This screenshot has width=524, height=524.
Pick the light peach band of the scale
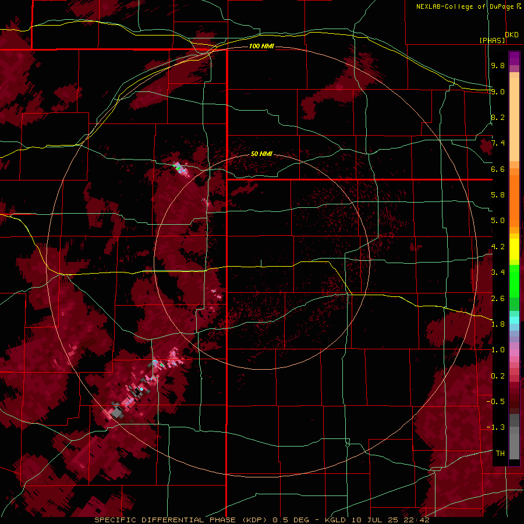tap(514, 119)
